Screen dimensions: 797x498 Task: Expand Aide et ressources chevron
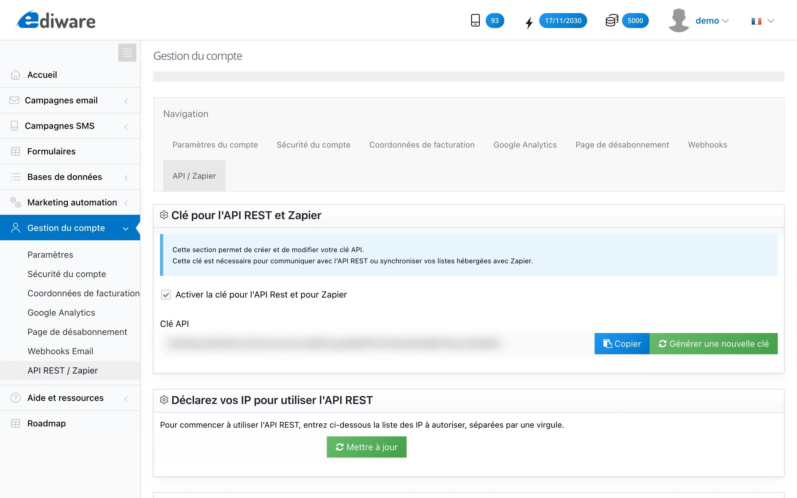point(126,399)
